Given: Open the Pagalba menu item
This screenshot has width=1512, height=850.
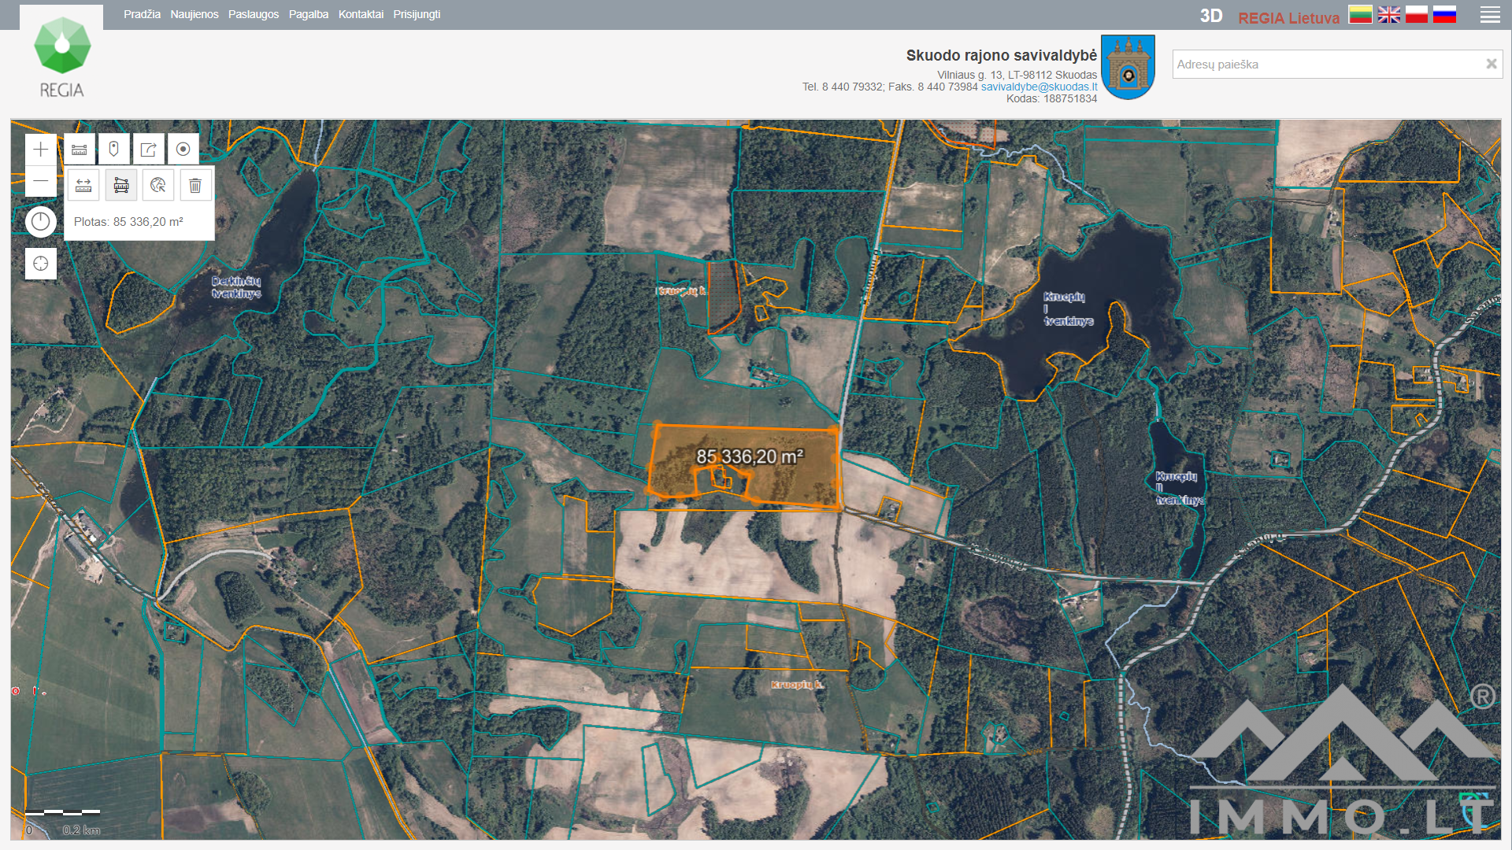Looking at the screenshot, I should 309,14.
